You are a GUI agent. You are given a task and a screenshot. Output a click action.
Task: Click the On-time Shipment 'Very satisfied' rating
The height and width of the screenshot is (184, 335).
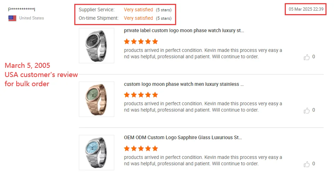(138, 18)
